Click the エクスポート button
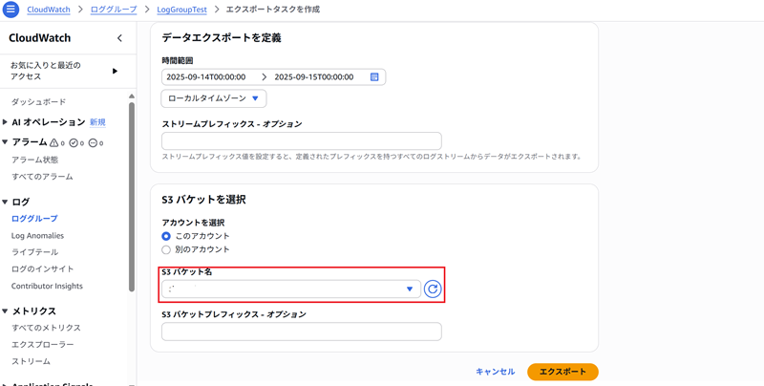This screenshot has height=386, width=764. [562, 372]
